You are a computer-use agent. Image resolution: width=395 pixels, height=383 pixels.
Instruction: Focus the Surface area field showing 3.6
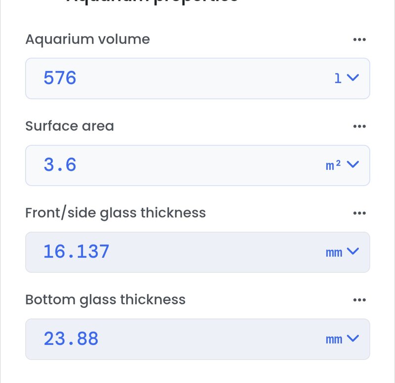pyautogui.click(x=197, y=166)
